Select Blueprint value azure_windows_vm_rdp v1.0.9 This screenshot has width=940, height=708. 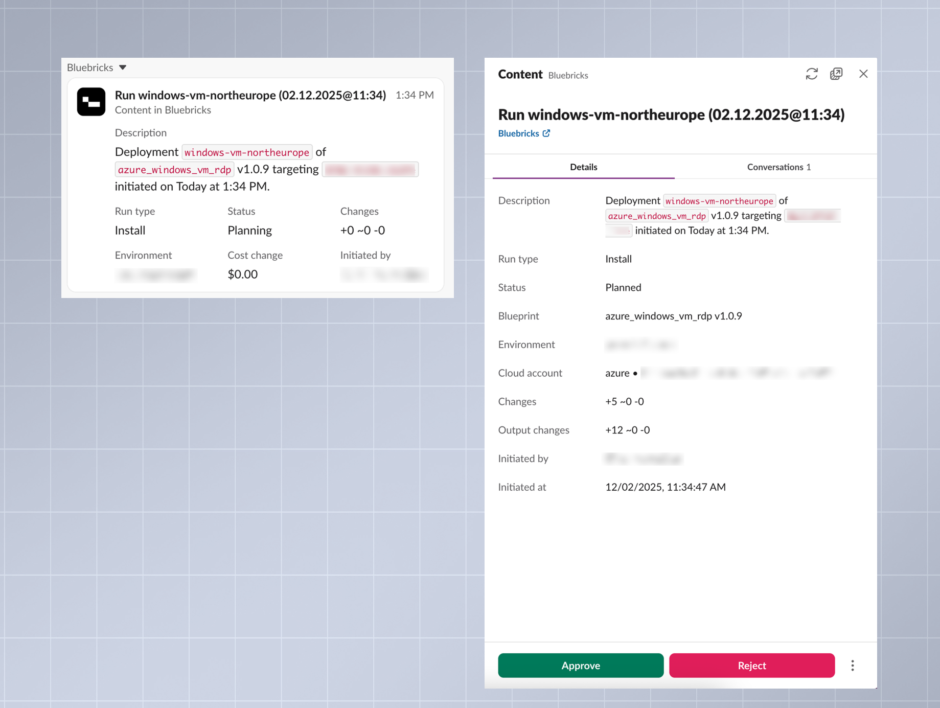[x=673, y=316]
